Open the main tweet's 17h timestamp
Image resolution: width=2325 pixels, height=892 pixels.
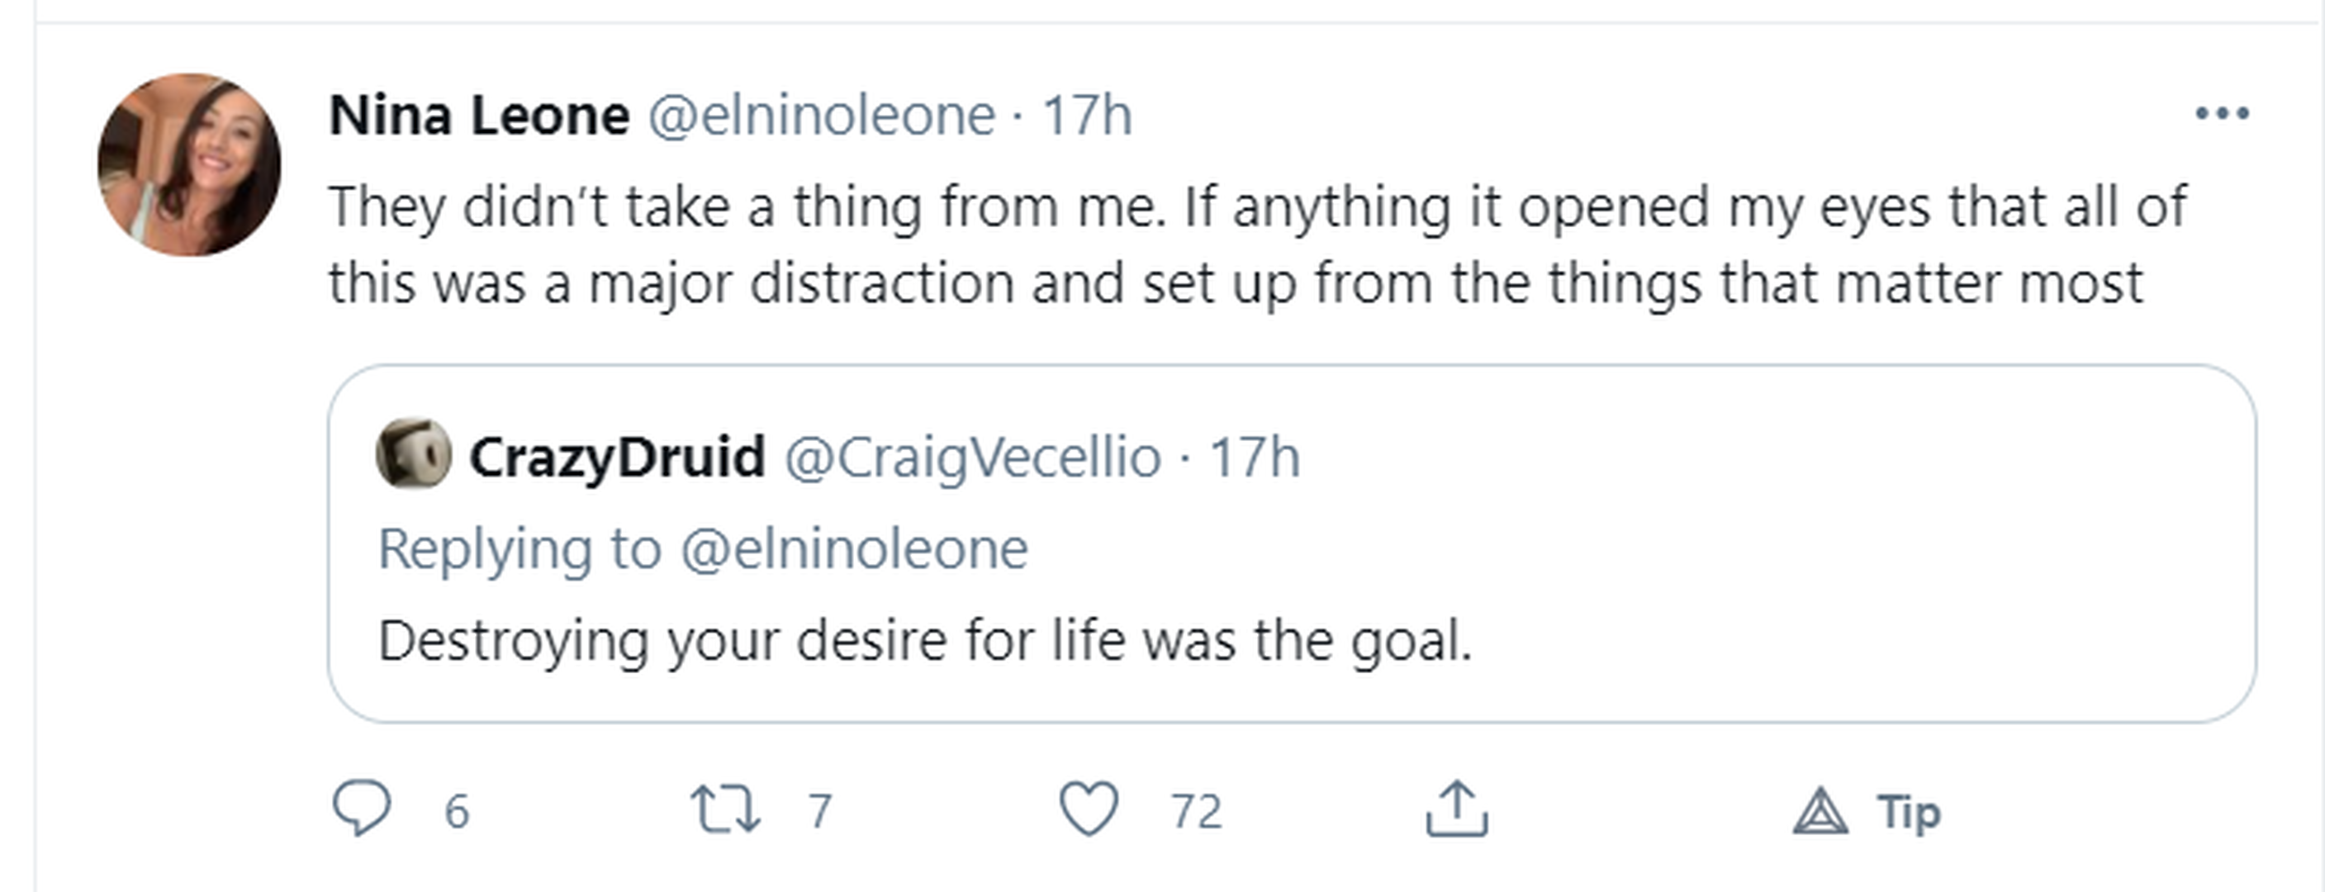click(1087, 116)
